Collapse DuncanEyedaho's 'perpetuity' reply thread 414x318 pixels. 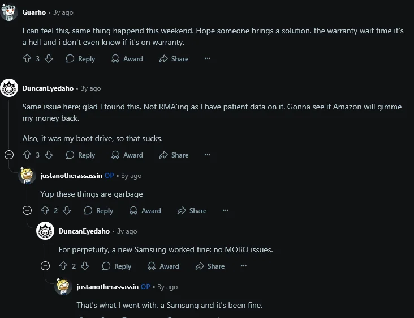point(45,266)
